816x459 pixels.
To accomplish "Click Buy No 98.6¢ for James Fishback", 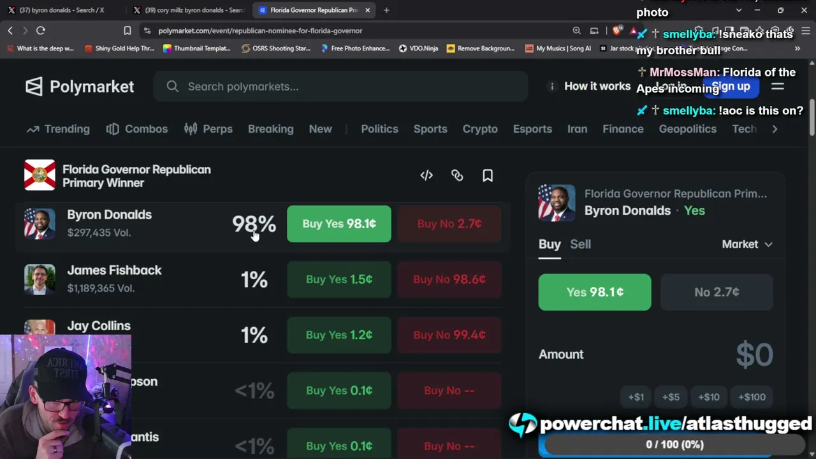I will [449, 279].
